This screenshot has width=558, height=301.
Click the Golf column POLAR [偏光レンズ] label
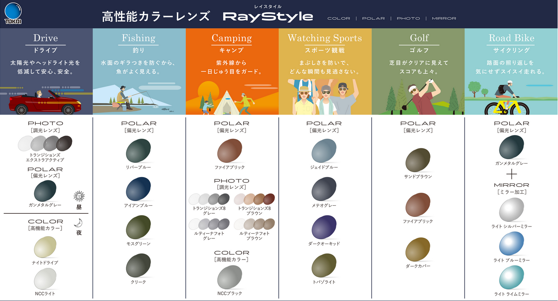(x=418, y=127)
